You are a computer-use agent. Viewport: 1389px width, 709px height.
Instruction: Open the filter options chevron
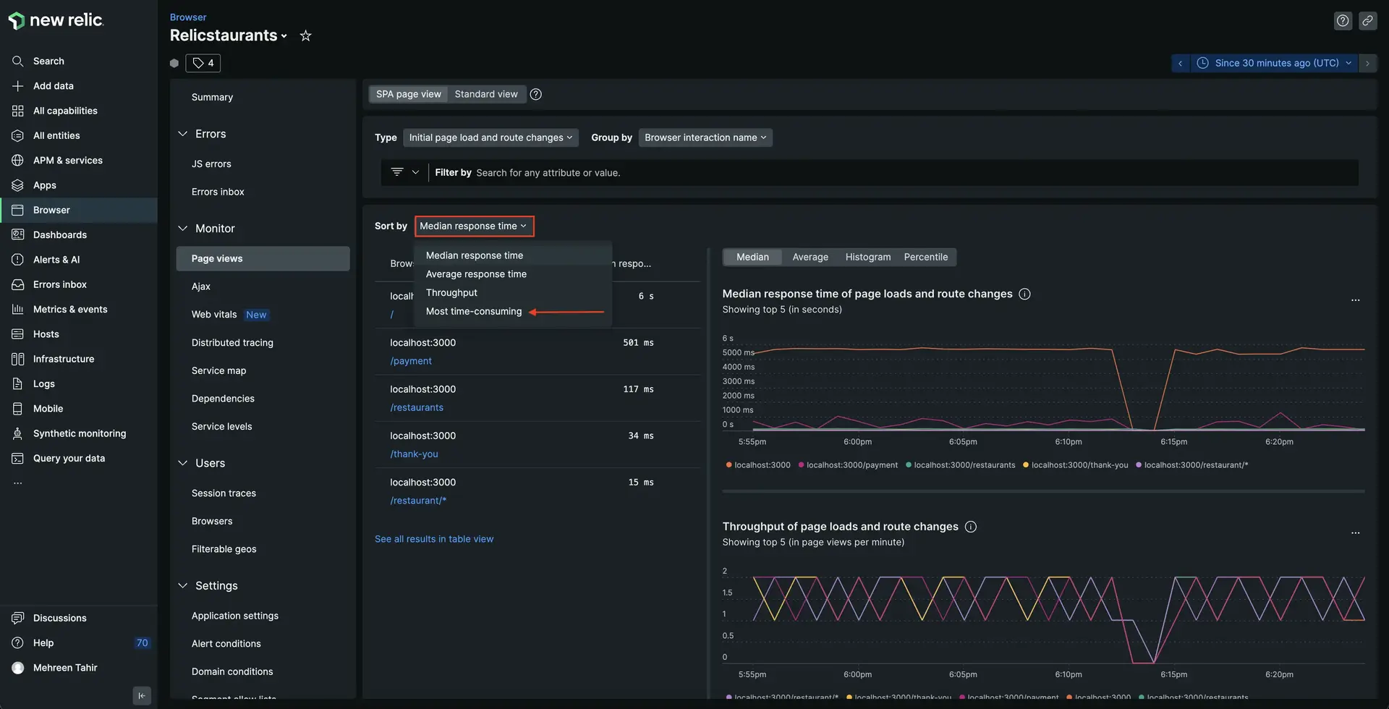415,172
